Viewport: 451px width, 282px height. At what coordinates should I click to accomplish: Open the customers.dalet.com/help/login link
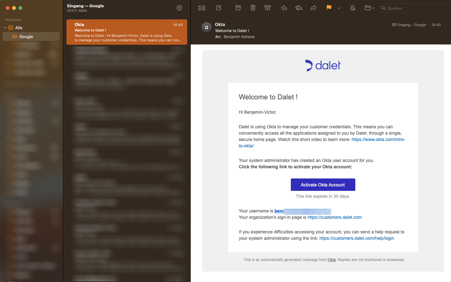(x=357, y=238)
